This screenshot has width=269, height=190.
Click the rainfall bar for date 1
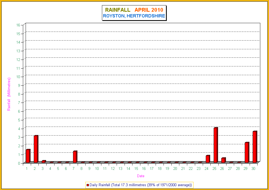pyautogui.click(x=28, y=156)
